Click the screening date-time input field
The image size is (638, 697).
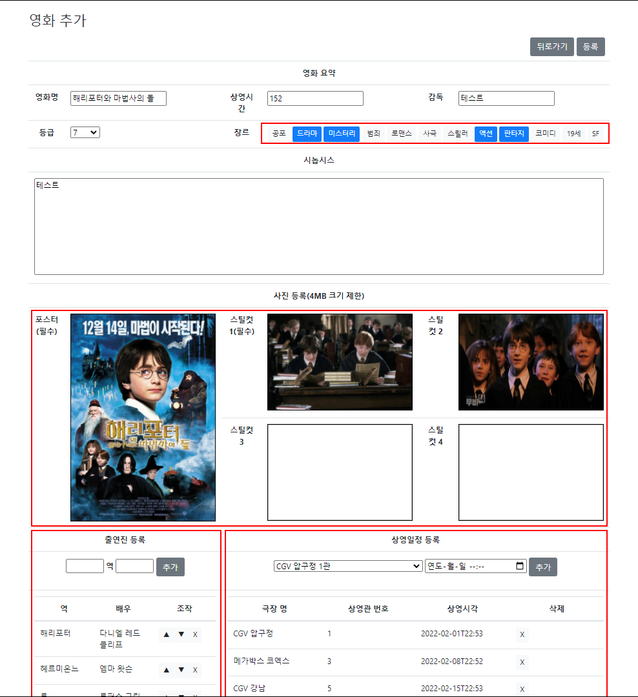point(476,566)
